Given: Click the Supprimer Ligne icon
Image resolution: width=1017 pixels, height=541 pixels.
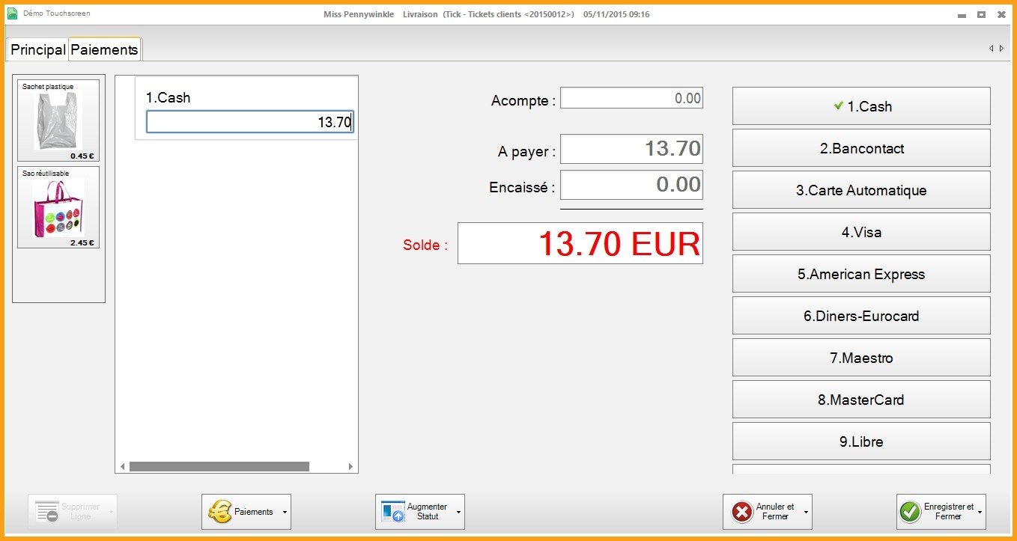Looking at the screenshot, I should 47,512.
